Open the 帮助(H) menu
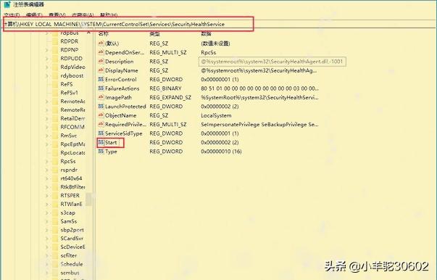Viewport: 437px width, 280px height. click(x=109, y=15)
